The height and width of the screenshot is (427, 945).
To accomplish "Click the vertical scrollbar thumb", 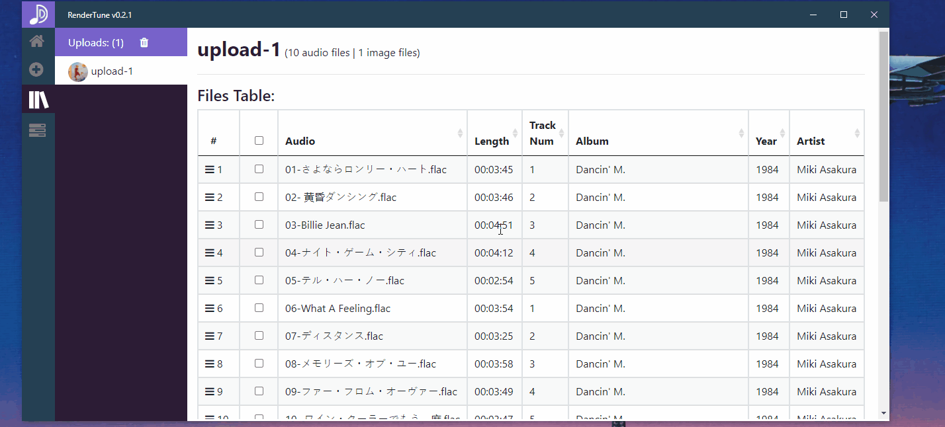I will tap(883, 116).
